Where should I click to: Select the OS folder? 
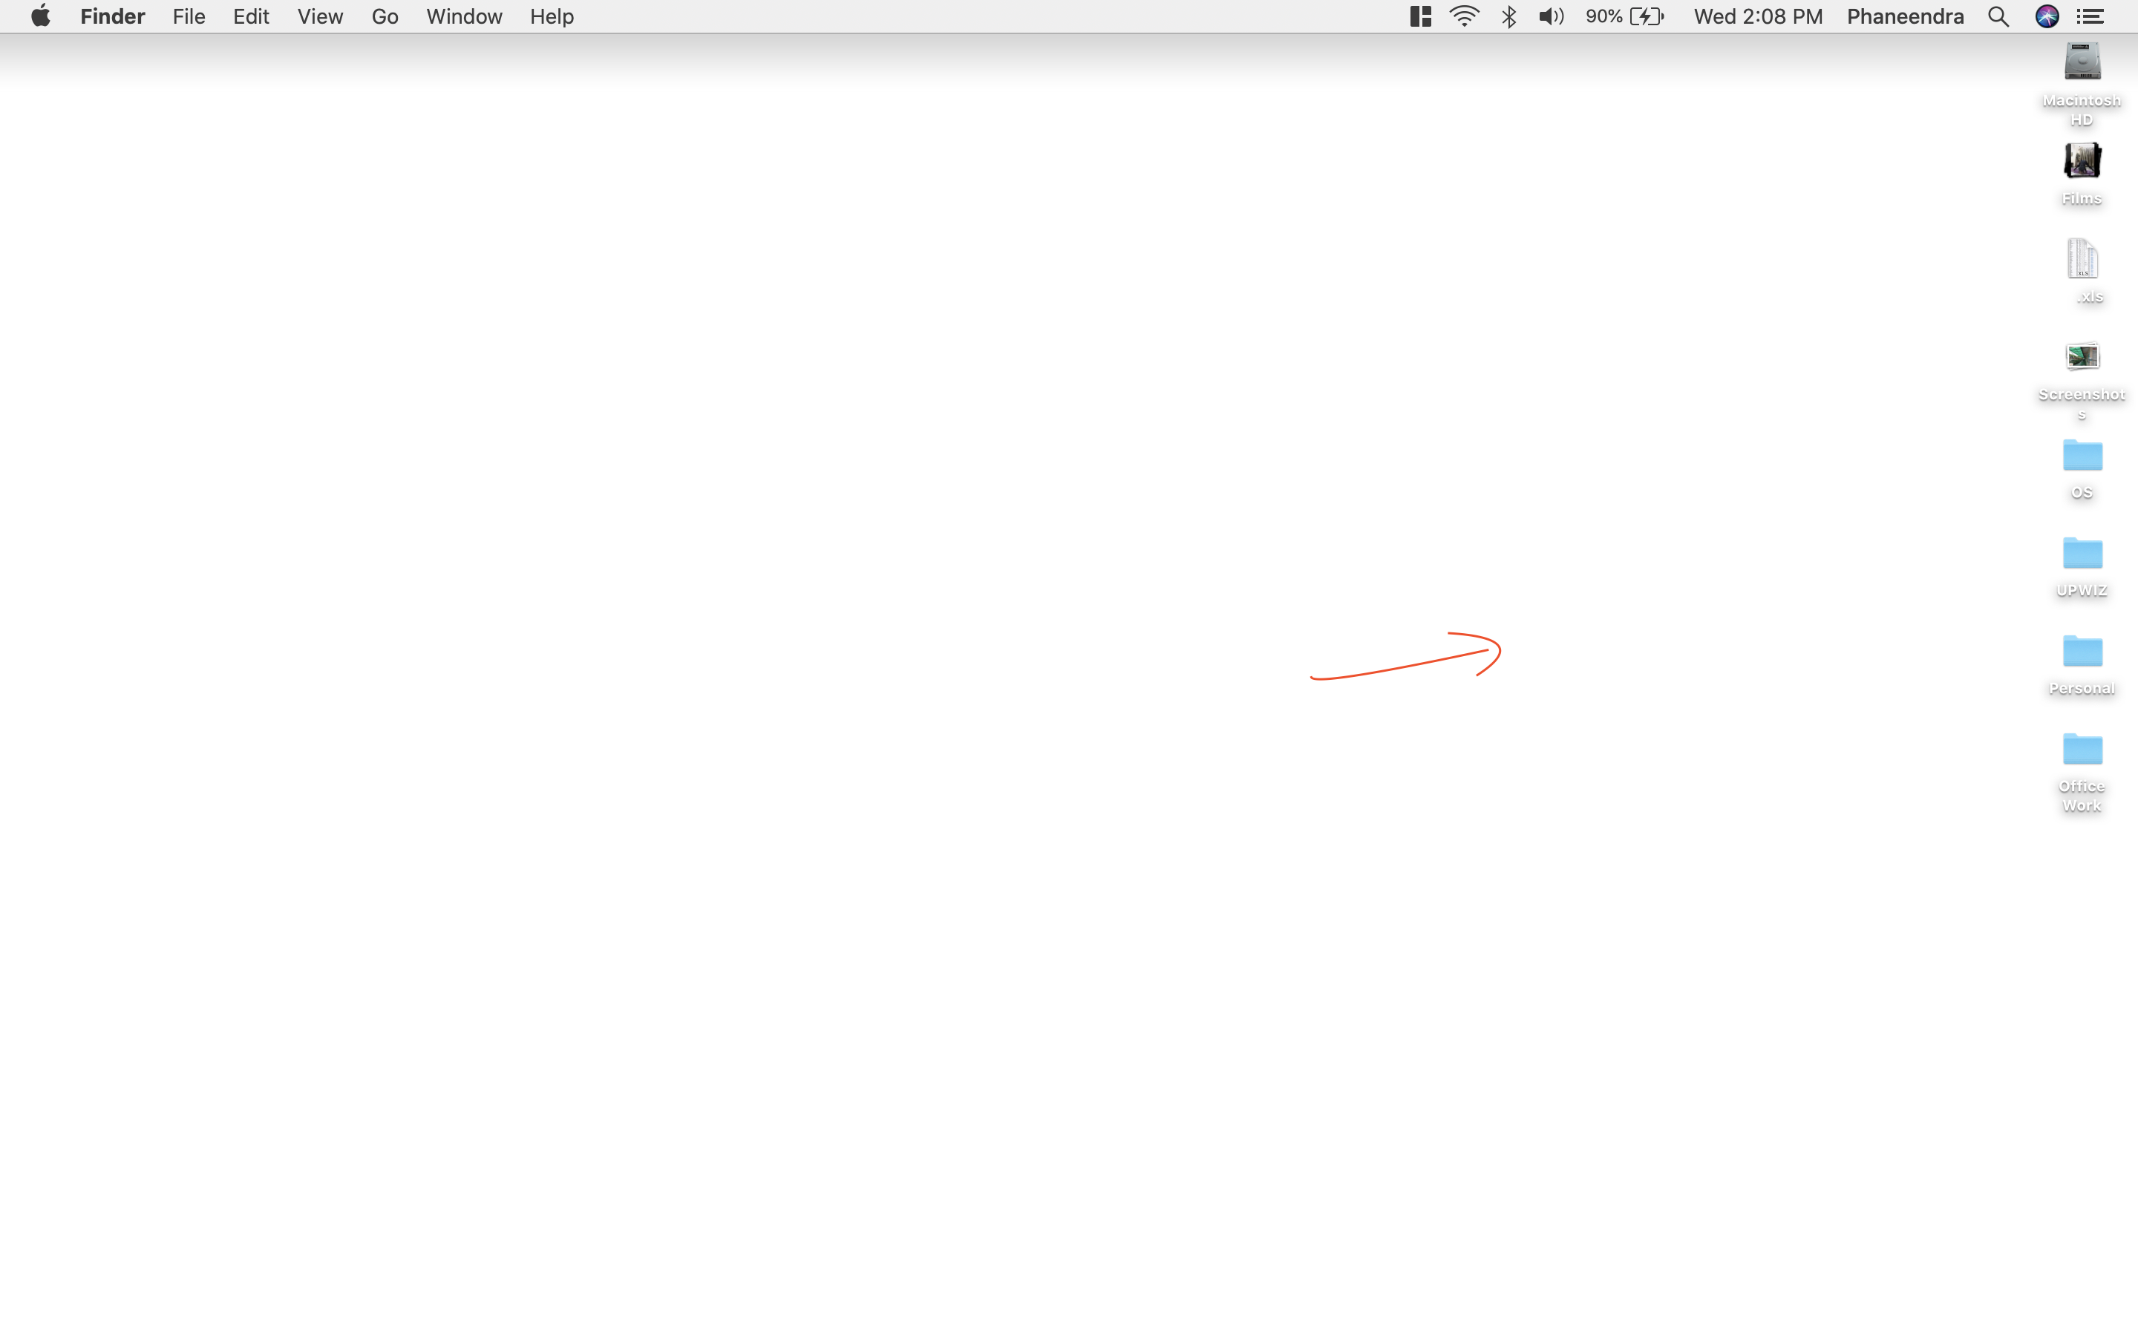click(2082, 456)
